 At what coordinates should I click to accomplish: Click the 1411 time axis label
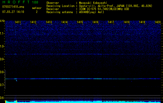pos(18,22)
